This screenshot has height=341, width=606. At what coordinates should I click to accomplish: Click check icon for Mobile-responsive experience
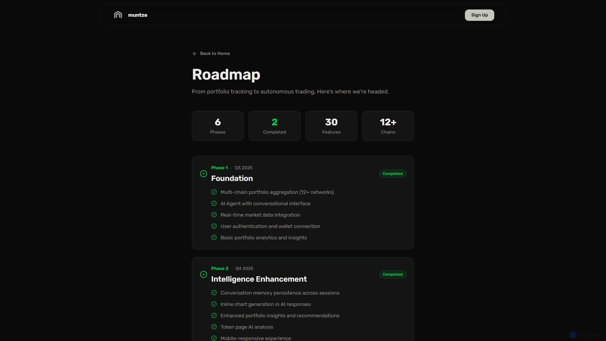point(214,338)
